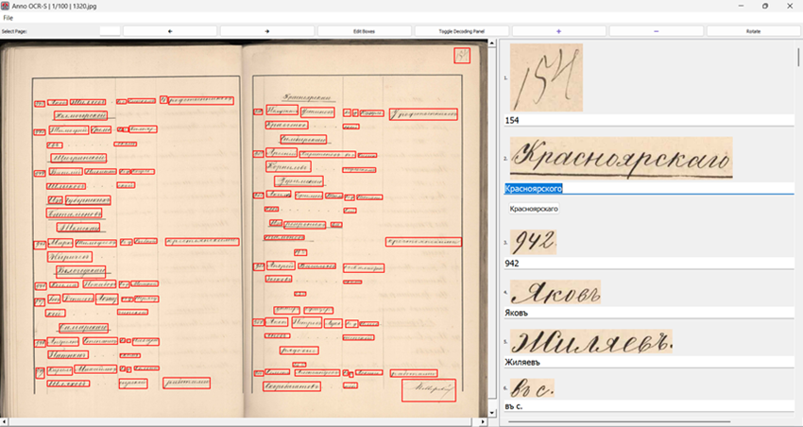This screenshot has width=803, height=427.
Task: Go to the previous page with left arrow
Action: point(170,31)
